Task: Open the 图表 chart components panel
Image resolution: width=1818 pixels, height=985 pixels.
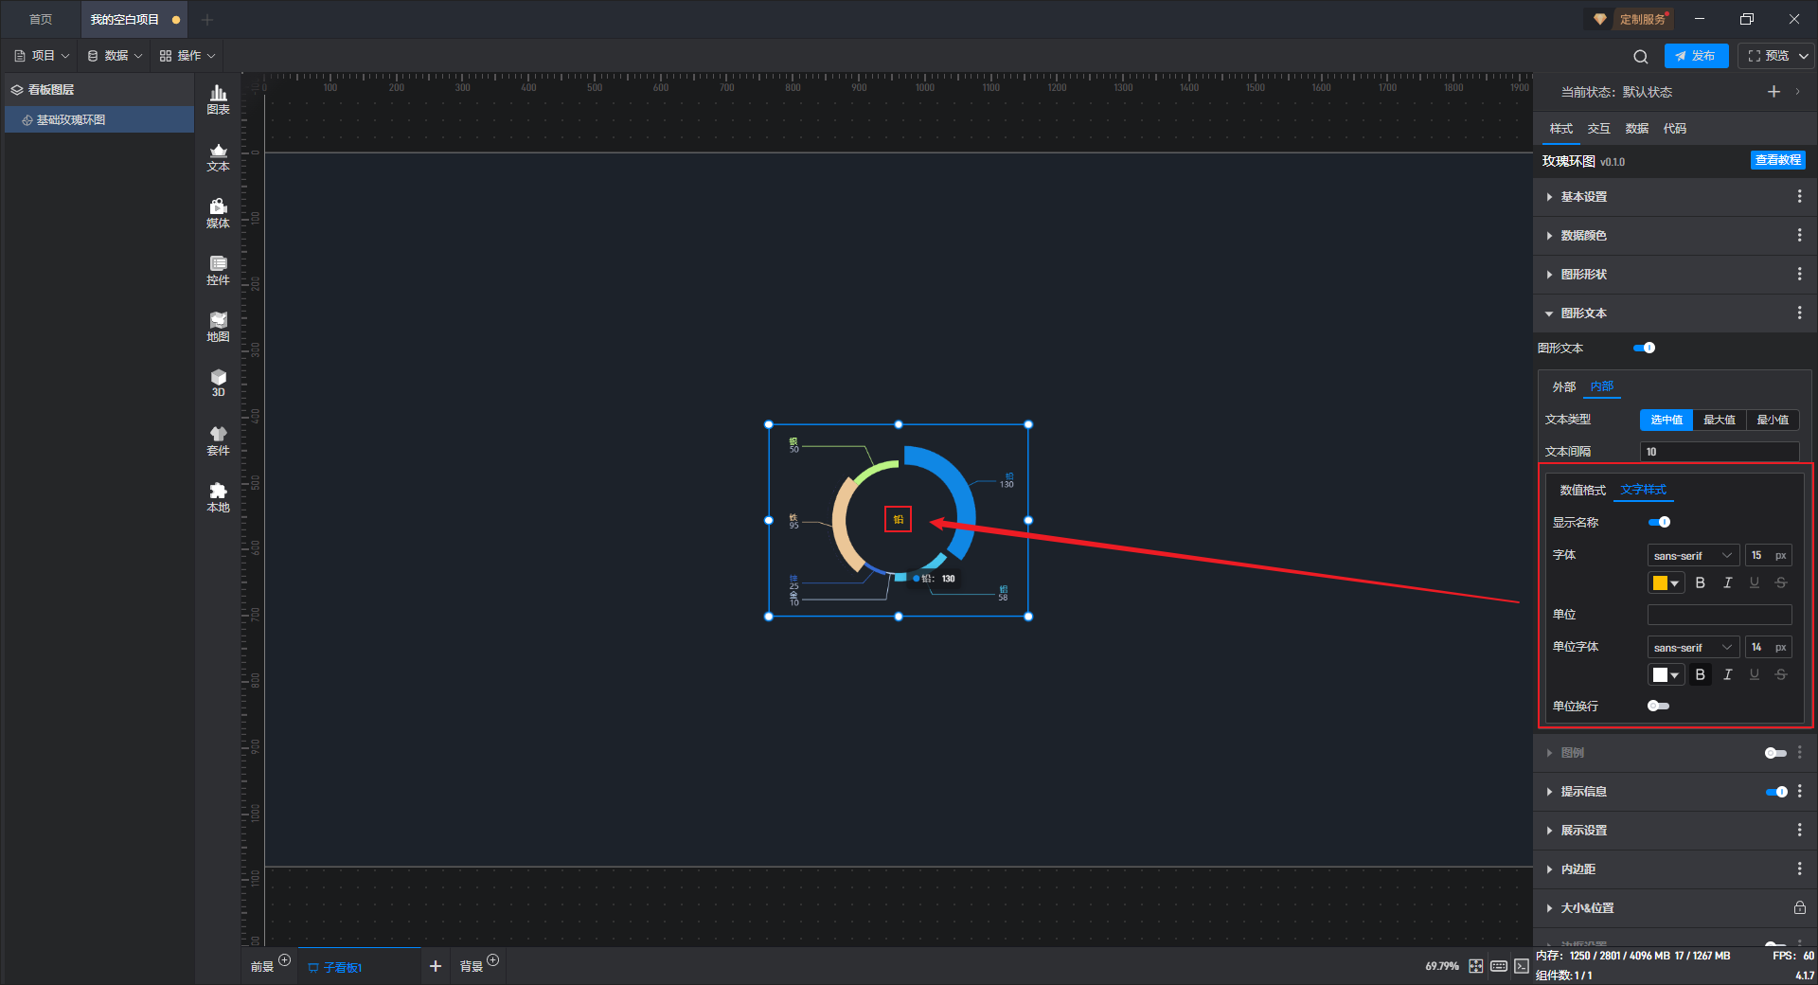Action: coord(218,98)
